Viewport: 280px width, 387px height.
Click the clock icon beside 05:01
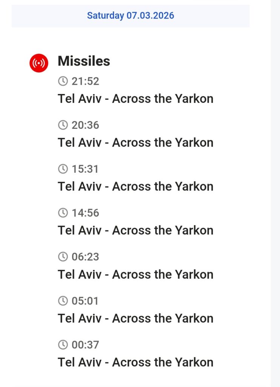pyautogui.click(x=63, y=301)
